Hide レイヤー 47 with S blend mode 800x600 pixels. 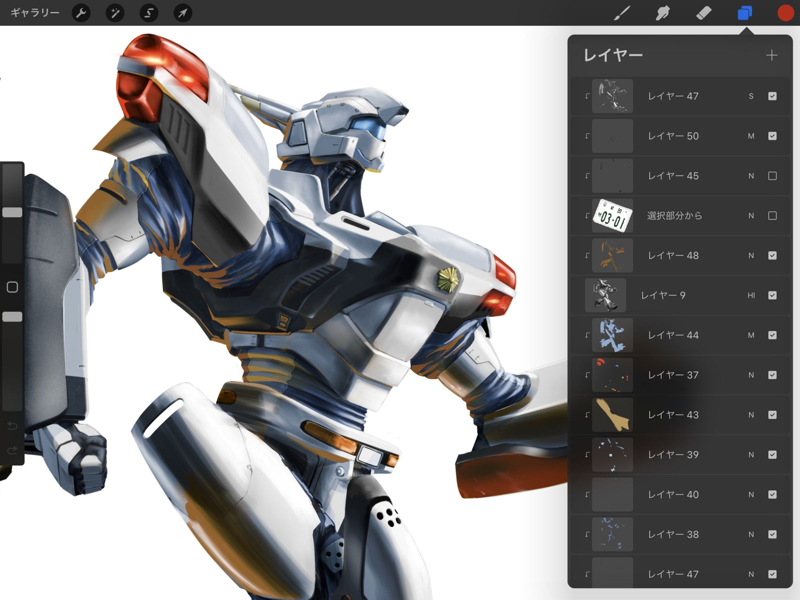(x=772, y=96)
